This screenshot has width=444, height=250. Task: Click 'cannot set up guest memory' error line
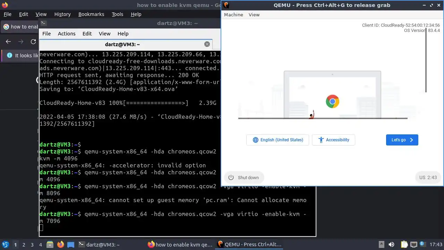173,203
